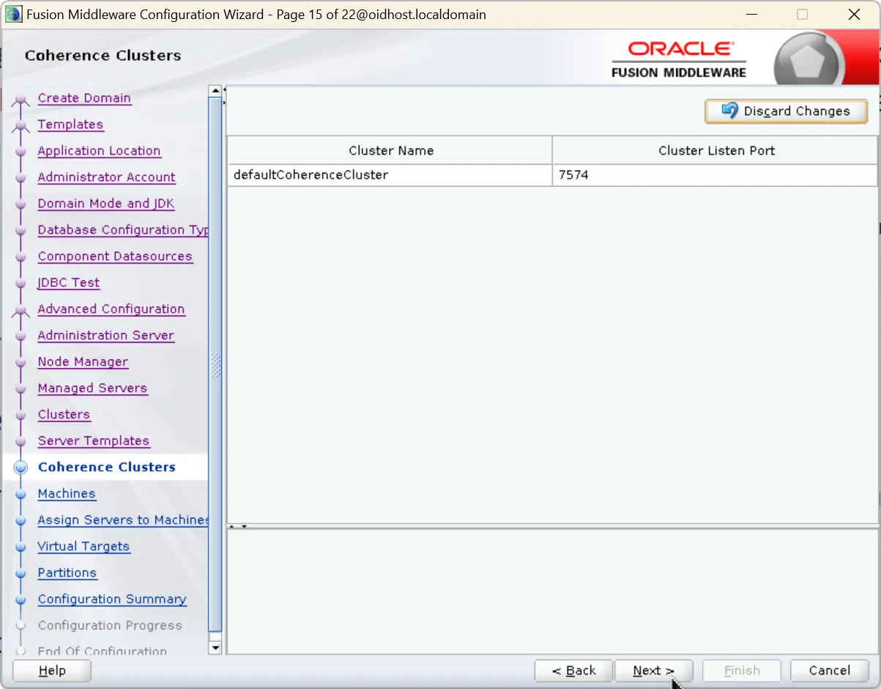Click the Cluster Listen Port column header
Image resolution: width=881 pixels, height=689 pixels.
coord(715,151)
